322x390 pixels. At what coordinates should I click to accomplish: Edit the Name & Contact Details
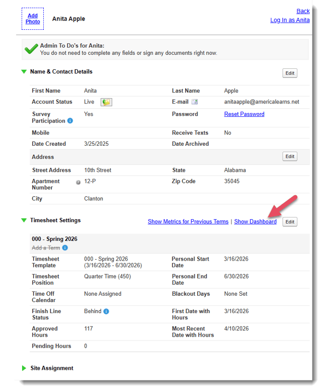click(x=289, y=73)
